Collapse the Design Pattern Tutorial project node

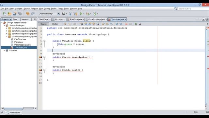pos(2,23)
